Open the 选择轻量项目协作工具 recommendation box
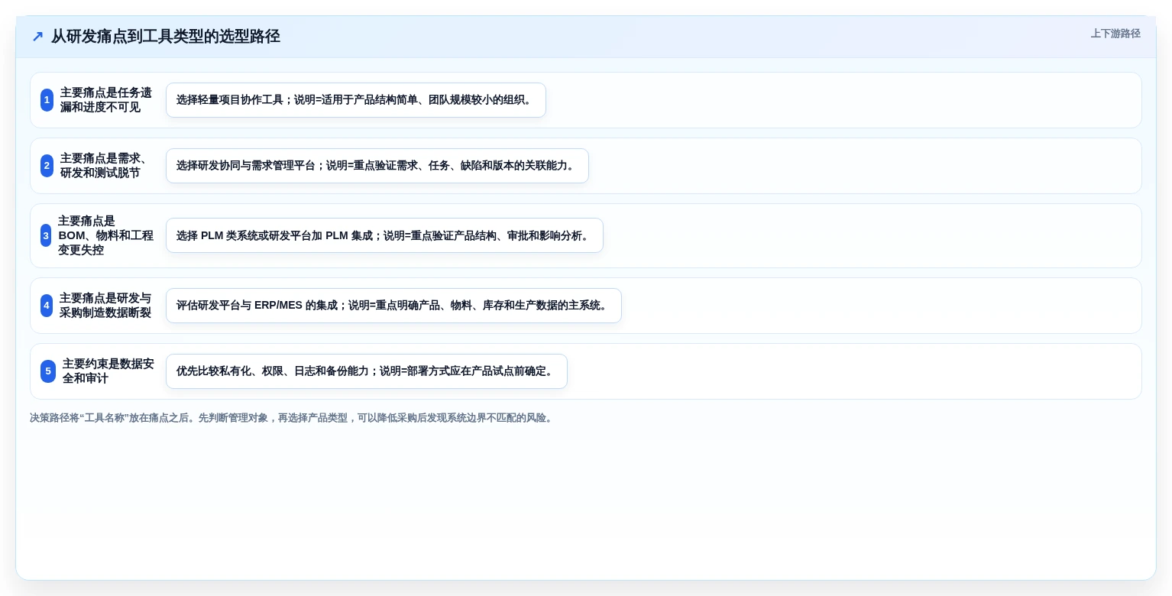Viewport: 1172px width, 596px height. click(356, 100)
